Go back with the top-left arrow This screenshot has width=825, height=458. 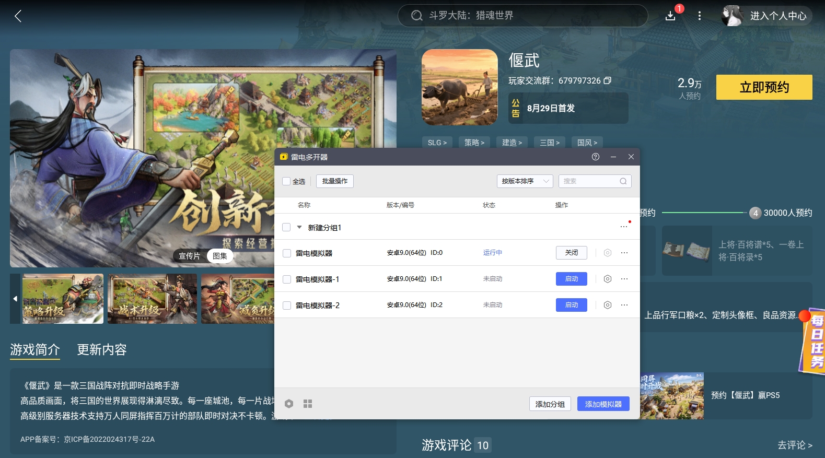click(x=18, y=16)
